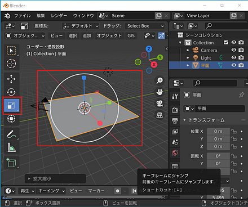Open the Tool properties tab
The image size is (248, 207).
tap(175, 97)
